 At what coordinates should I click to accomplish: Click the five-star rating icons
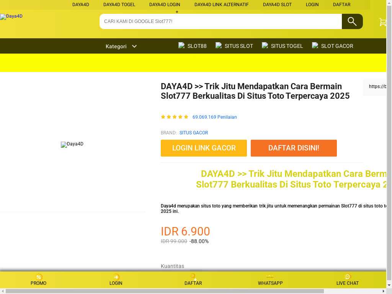click(175, 117)
